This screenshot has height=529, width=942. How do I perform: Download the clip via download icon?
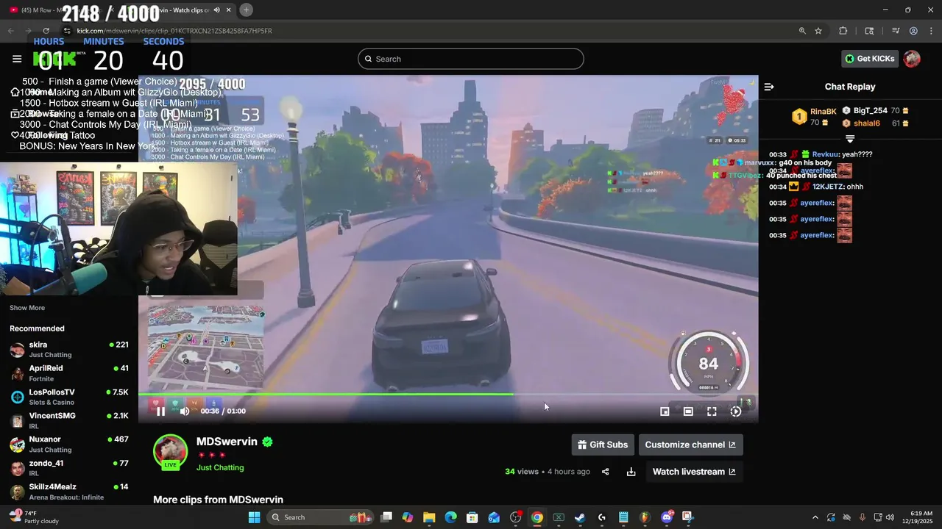(x=631, y=472)
